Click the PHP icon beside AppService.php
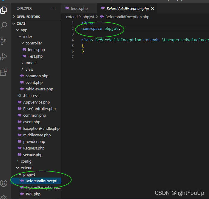 tap(20, 102)
